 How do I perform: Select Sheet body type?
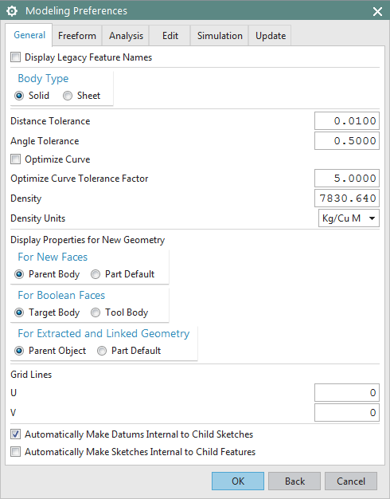tap(68, 96)
